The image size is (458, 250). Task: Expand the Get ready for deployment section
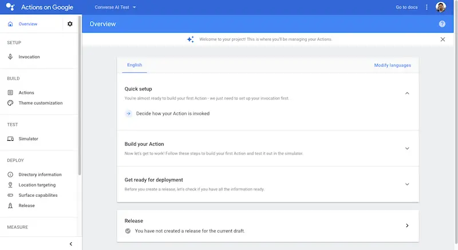(407, 184)
